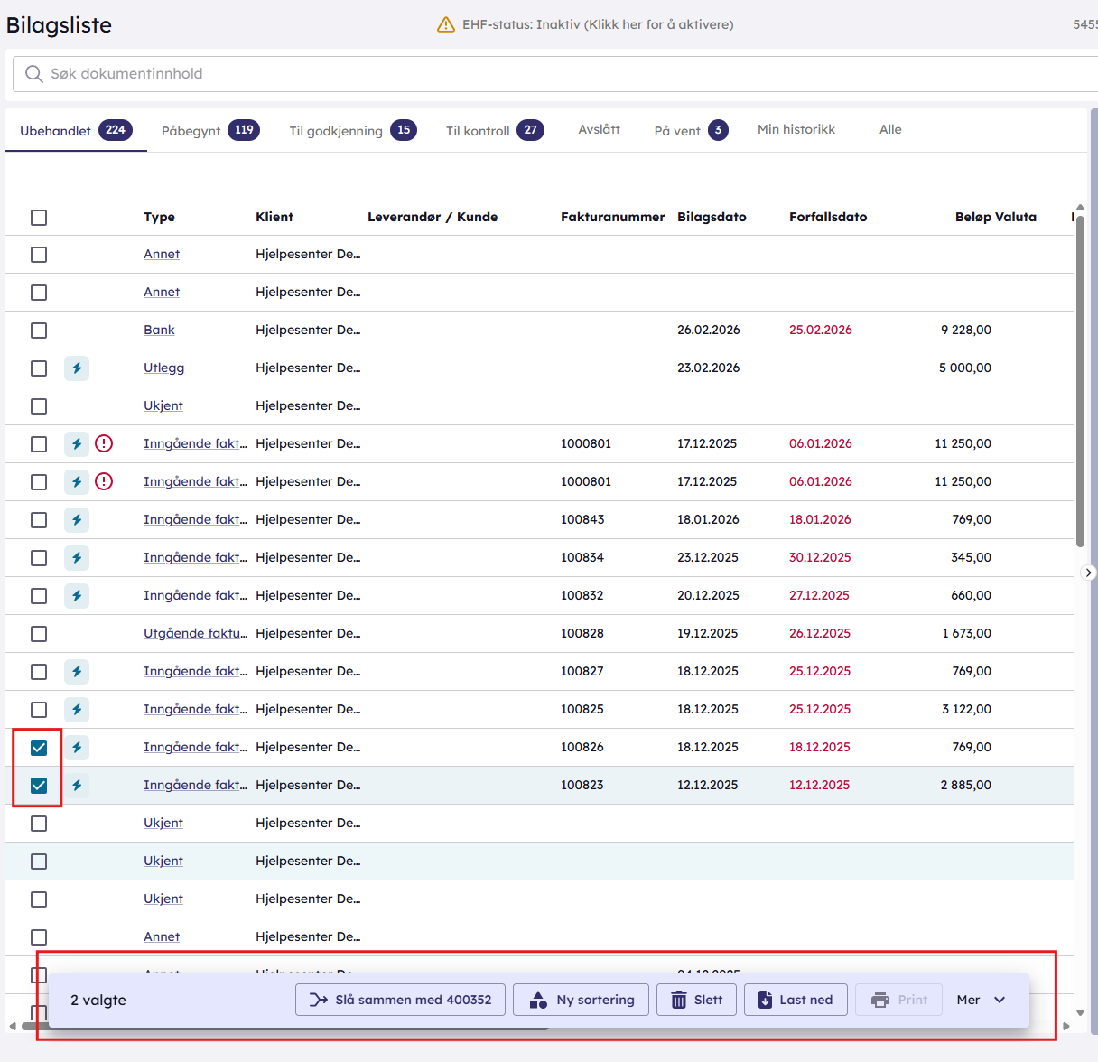
Task: Uncheck the checkbox for invoice 100826
Action: (39, 748)
